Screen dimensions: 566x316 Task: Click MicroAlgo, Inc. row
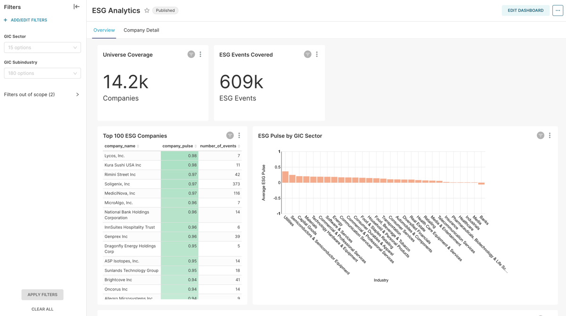(x=172, y=203)
